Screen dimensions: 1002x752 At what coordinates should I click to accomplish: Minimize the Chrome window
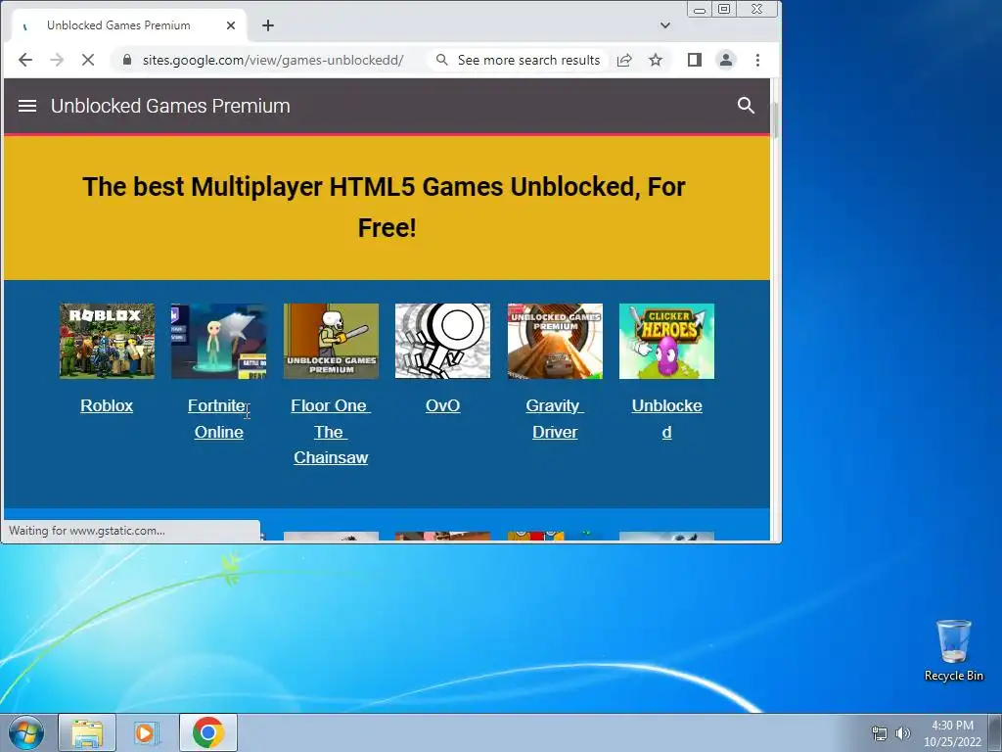(700, 10)
